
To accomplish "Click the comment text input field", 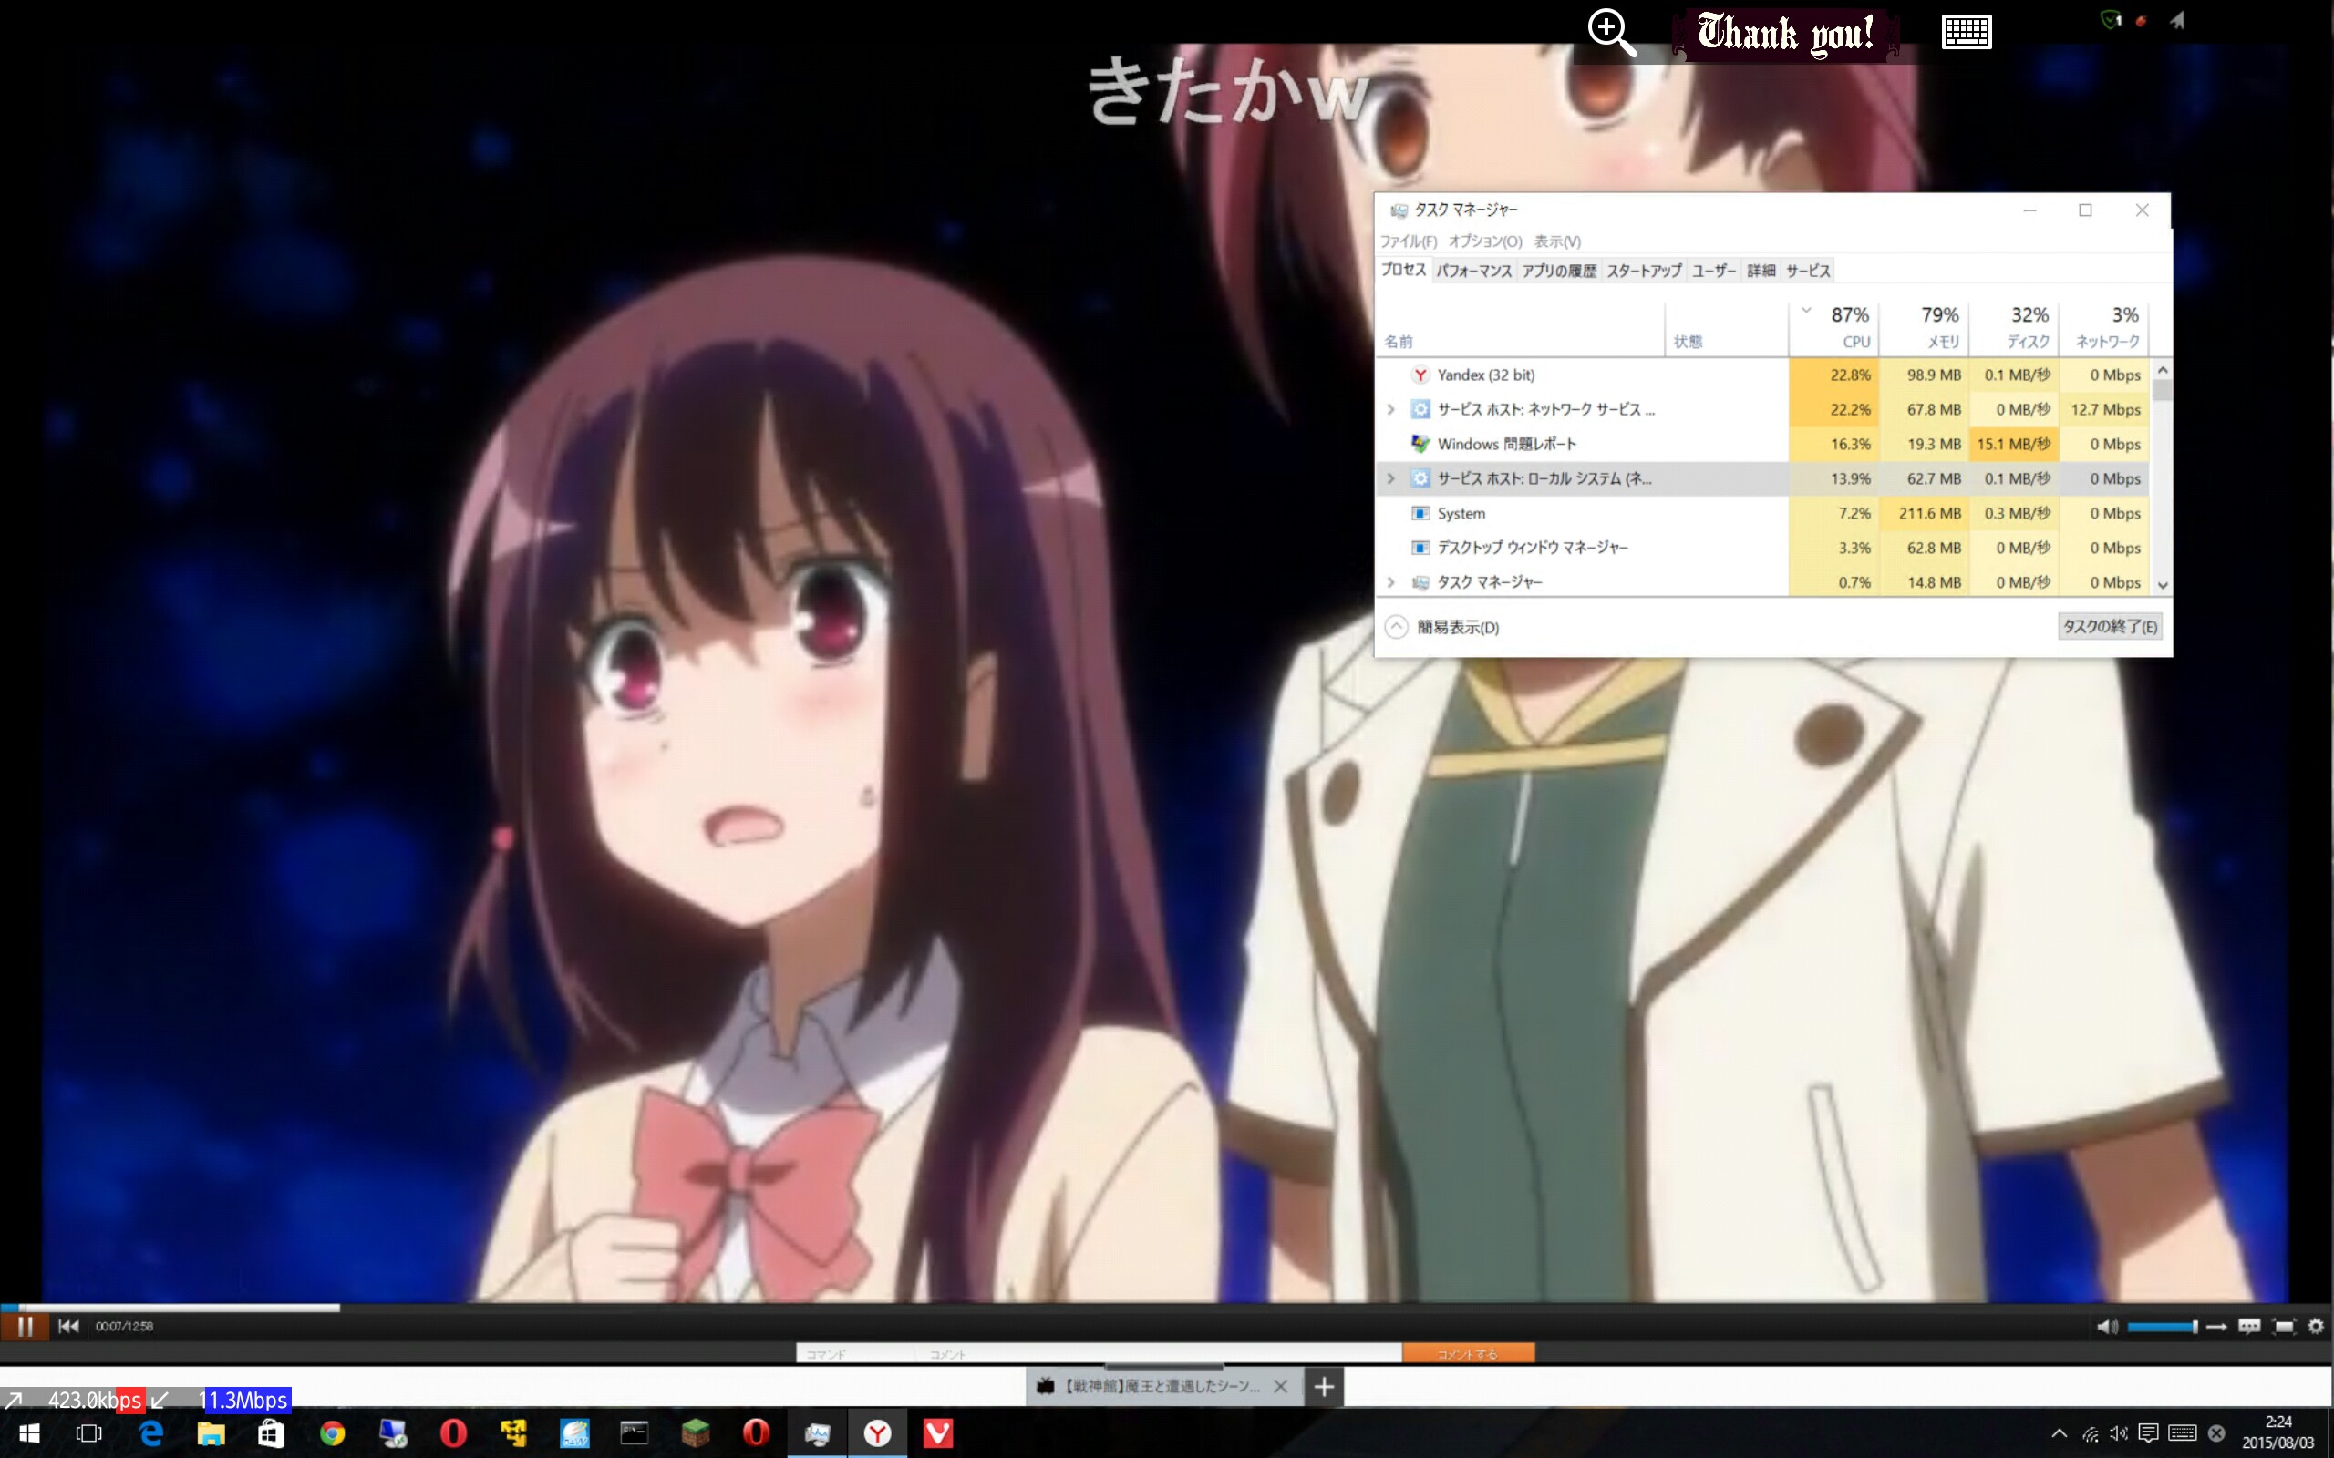I will pyautogui.click(x=1158, y=1354).
